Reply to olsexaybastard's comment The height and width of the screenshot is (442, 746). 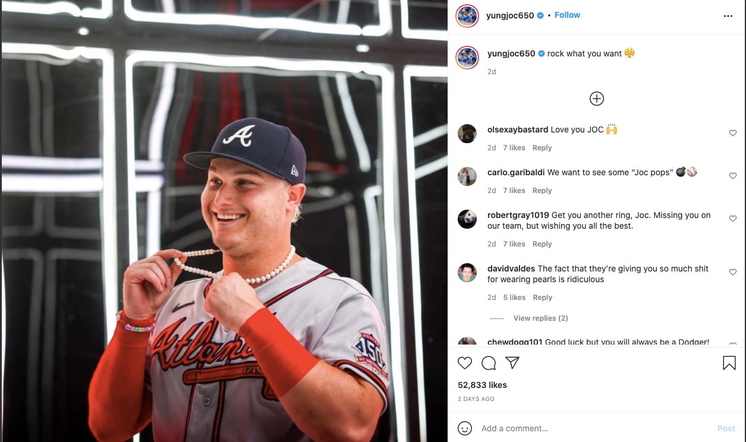click(542, 148)
